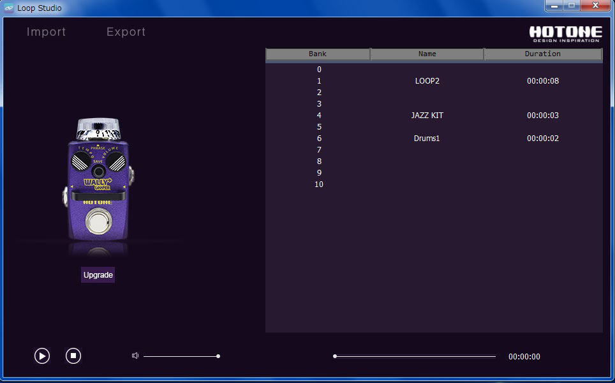Image resolution: width=615 pixels, height=383 pixels.
Task: Click the volume slider handle
Action: (x=218, y=356)
